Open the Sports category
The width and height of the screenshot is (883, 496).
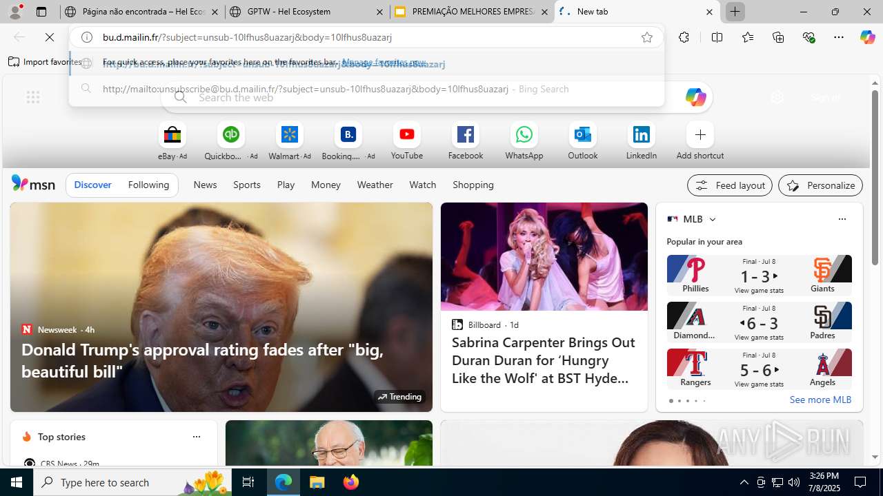point(246,185)
